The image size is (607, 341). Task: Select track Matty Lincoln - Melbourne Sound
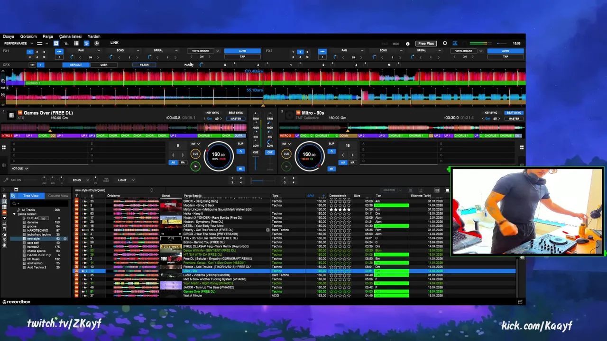pyautogui.click(x=217, y=209)
